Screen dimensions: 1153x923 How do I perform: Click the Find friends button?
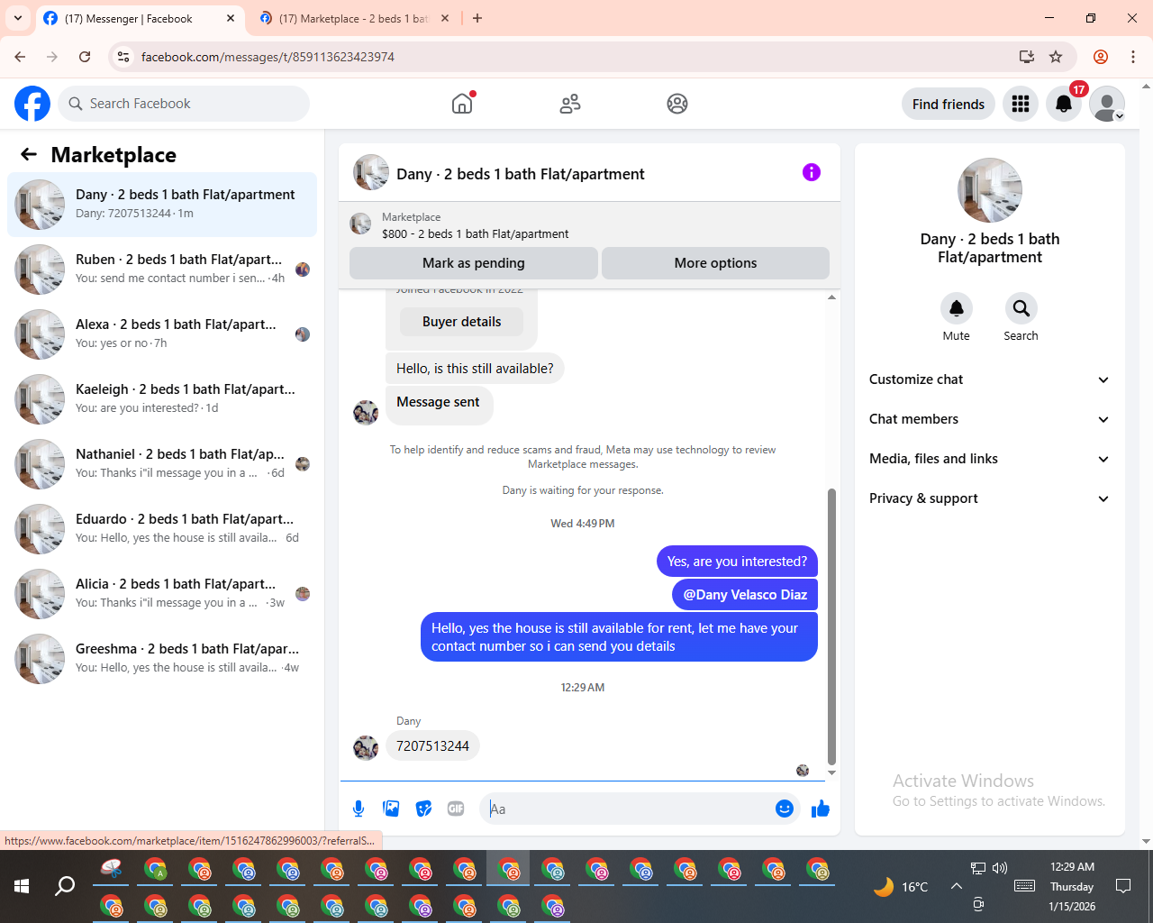click(x=949, y=104)
